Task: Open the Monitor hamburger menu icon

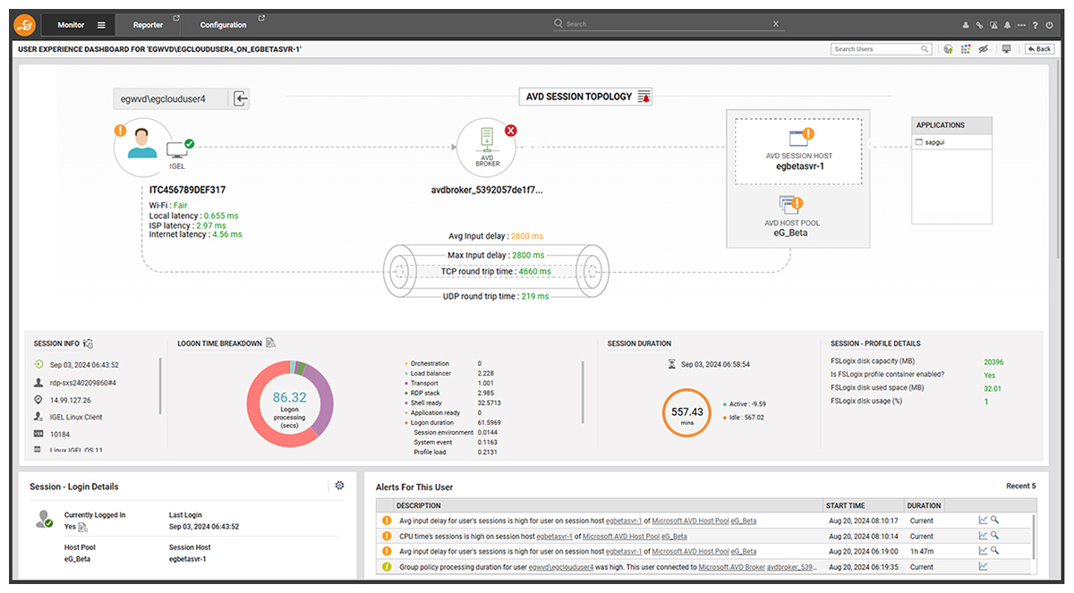Action: [101, 25]
